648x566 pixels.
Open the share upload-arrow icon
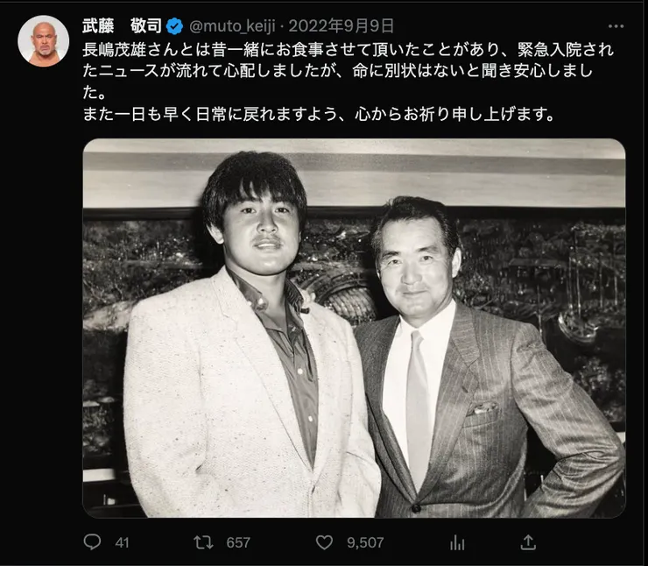point(528,542)
